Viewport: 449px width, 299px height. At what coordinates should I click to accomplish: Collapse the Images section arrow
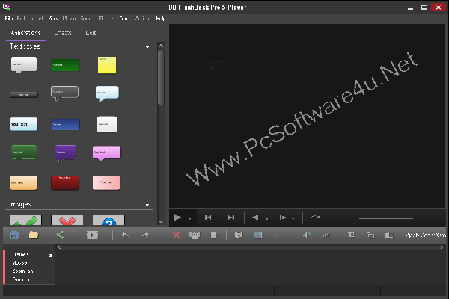147,205
